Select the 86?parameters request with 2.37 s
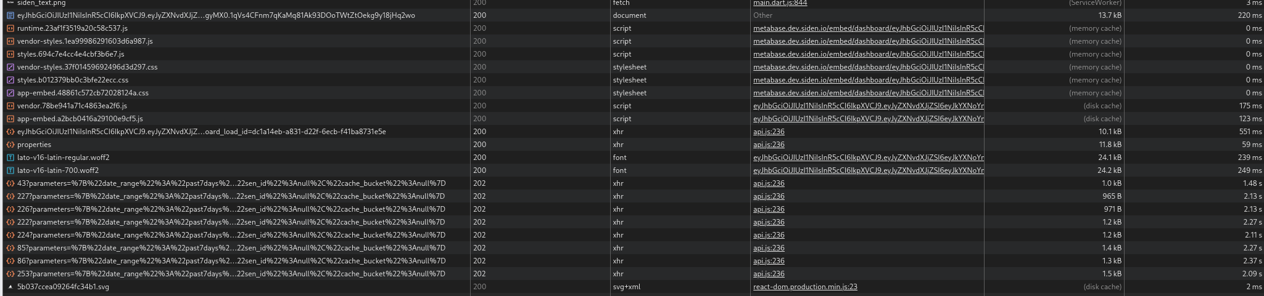 (632, 261)
